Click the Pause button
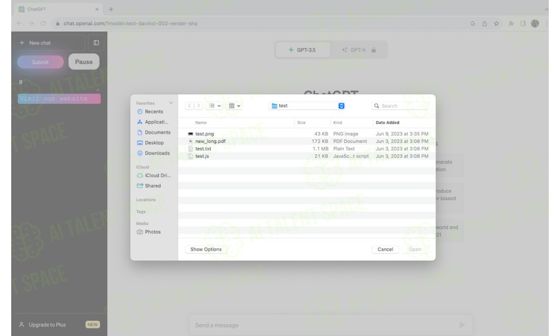The image size is (560, 336). [84, 62]
